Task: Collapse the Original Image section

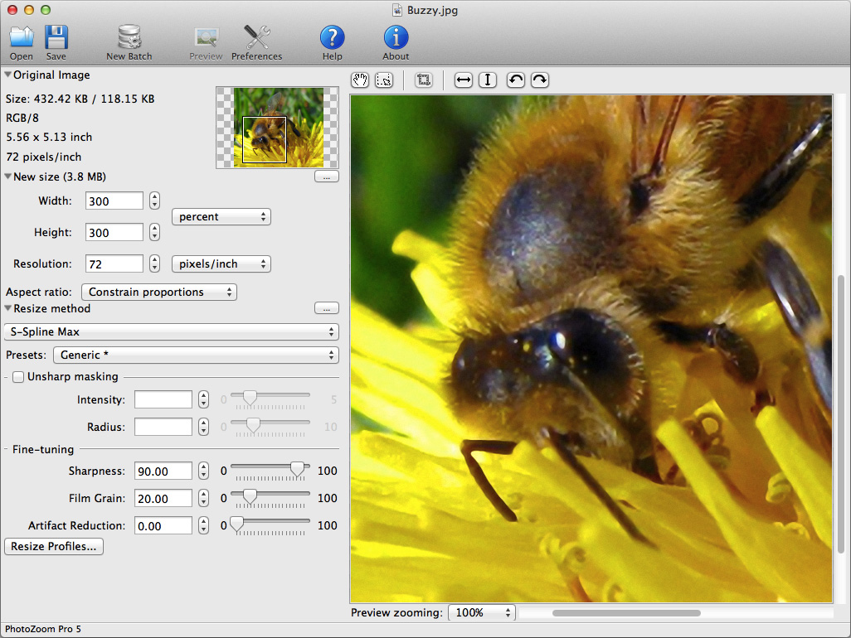Action: (8, 75)
